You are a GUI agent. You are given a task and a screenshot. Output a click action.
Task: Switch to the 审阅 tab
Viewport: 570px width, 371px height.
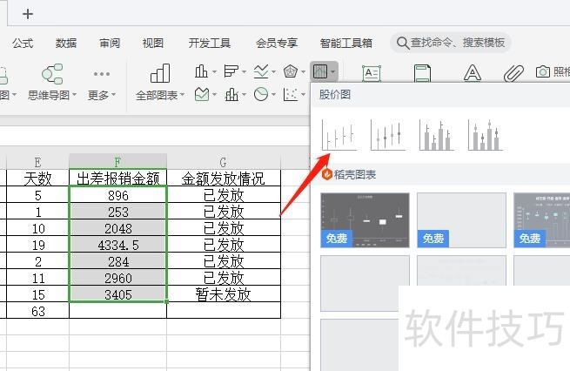(110, 44)
